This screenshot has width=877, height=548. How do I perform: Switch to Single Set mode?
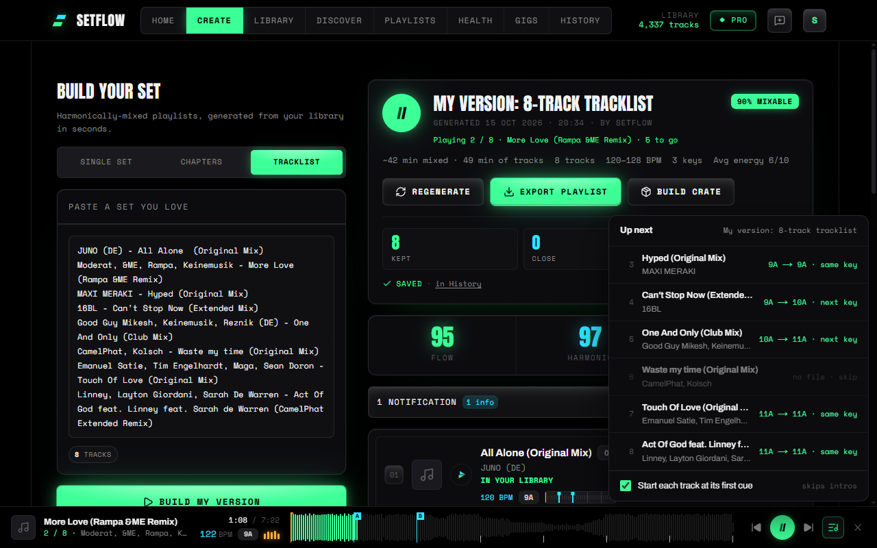pyautogui.click(x=106, y=162)
